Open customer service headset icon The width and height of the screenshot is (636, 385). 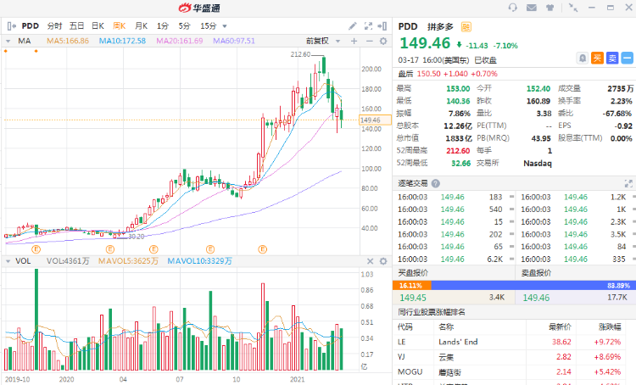coord(513,8)
